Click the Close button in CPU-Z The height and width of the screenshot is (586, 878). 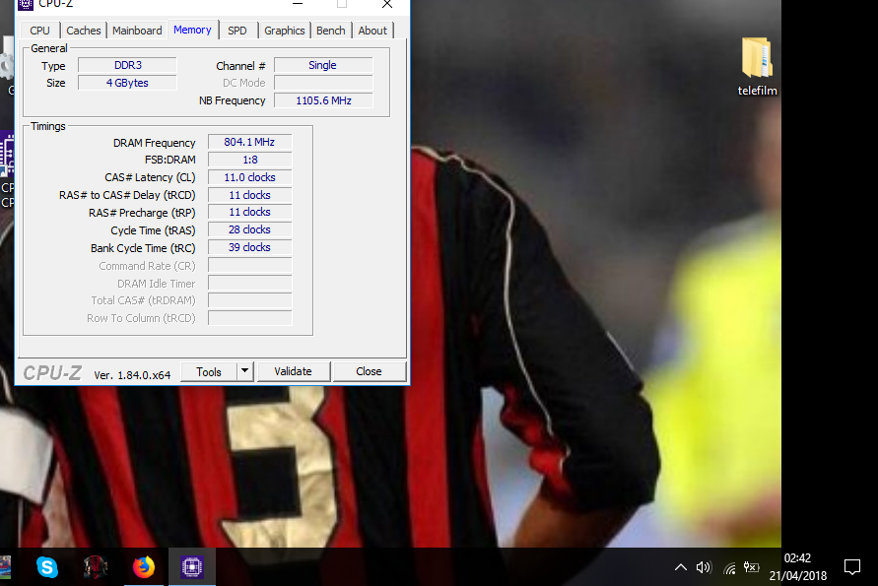pyautogui.click(x=369, y=371)
